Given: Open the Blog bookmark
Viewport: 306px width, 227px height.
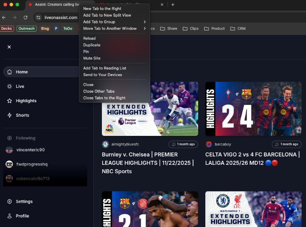Looking at the screenshot, I should (45, 29).
